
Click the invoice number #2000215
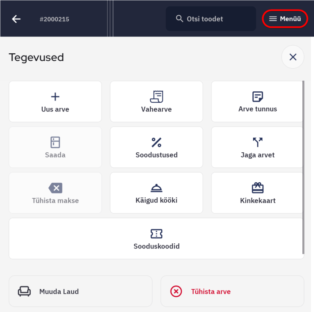[54, 19]
